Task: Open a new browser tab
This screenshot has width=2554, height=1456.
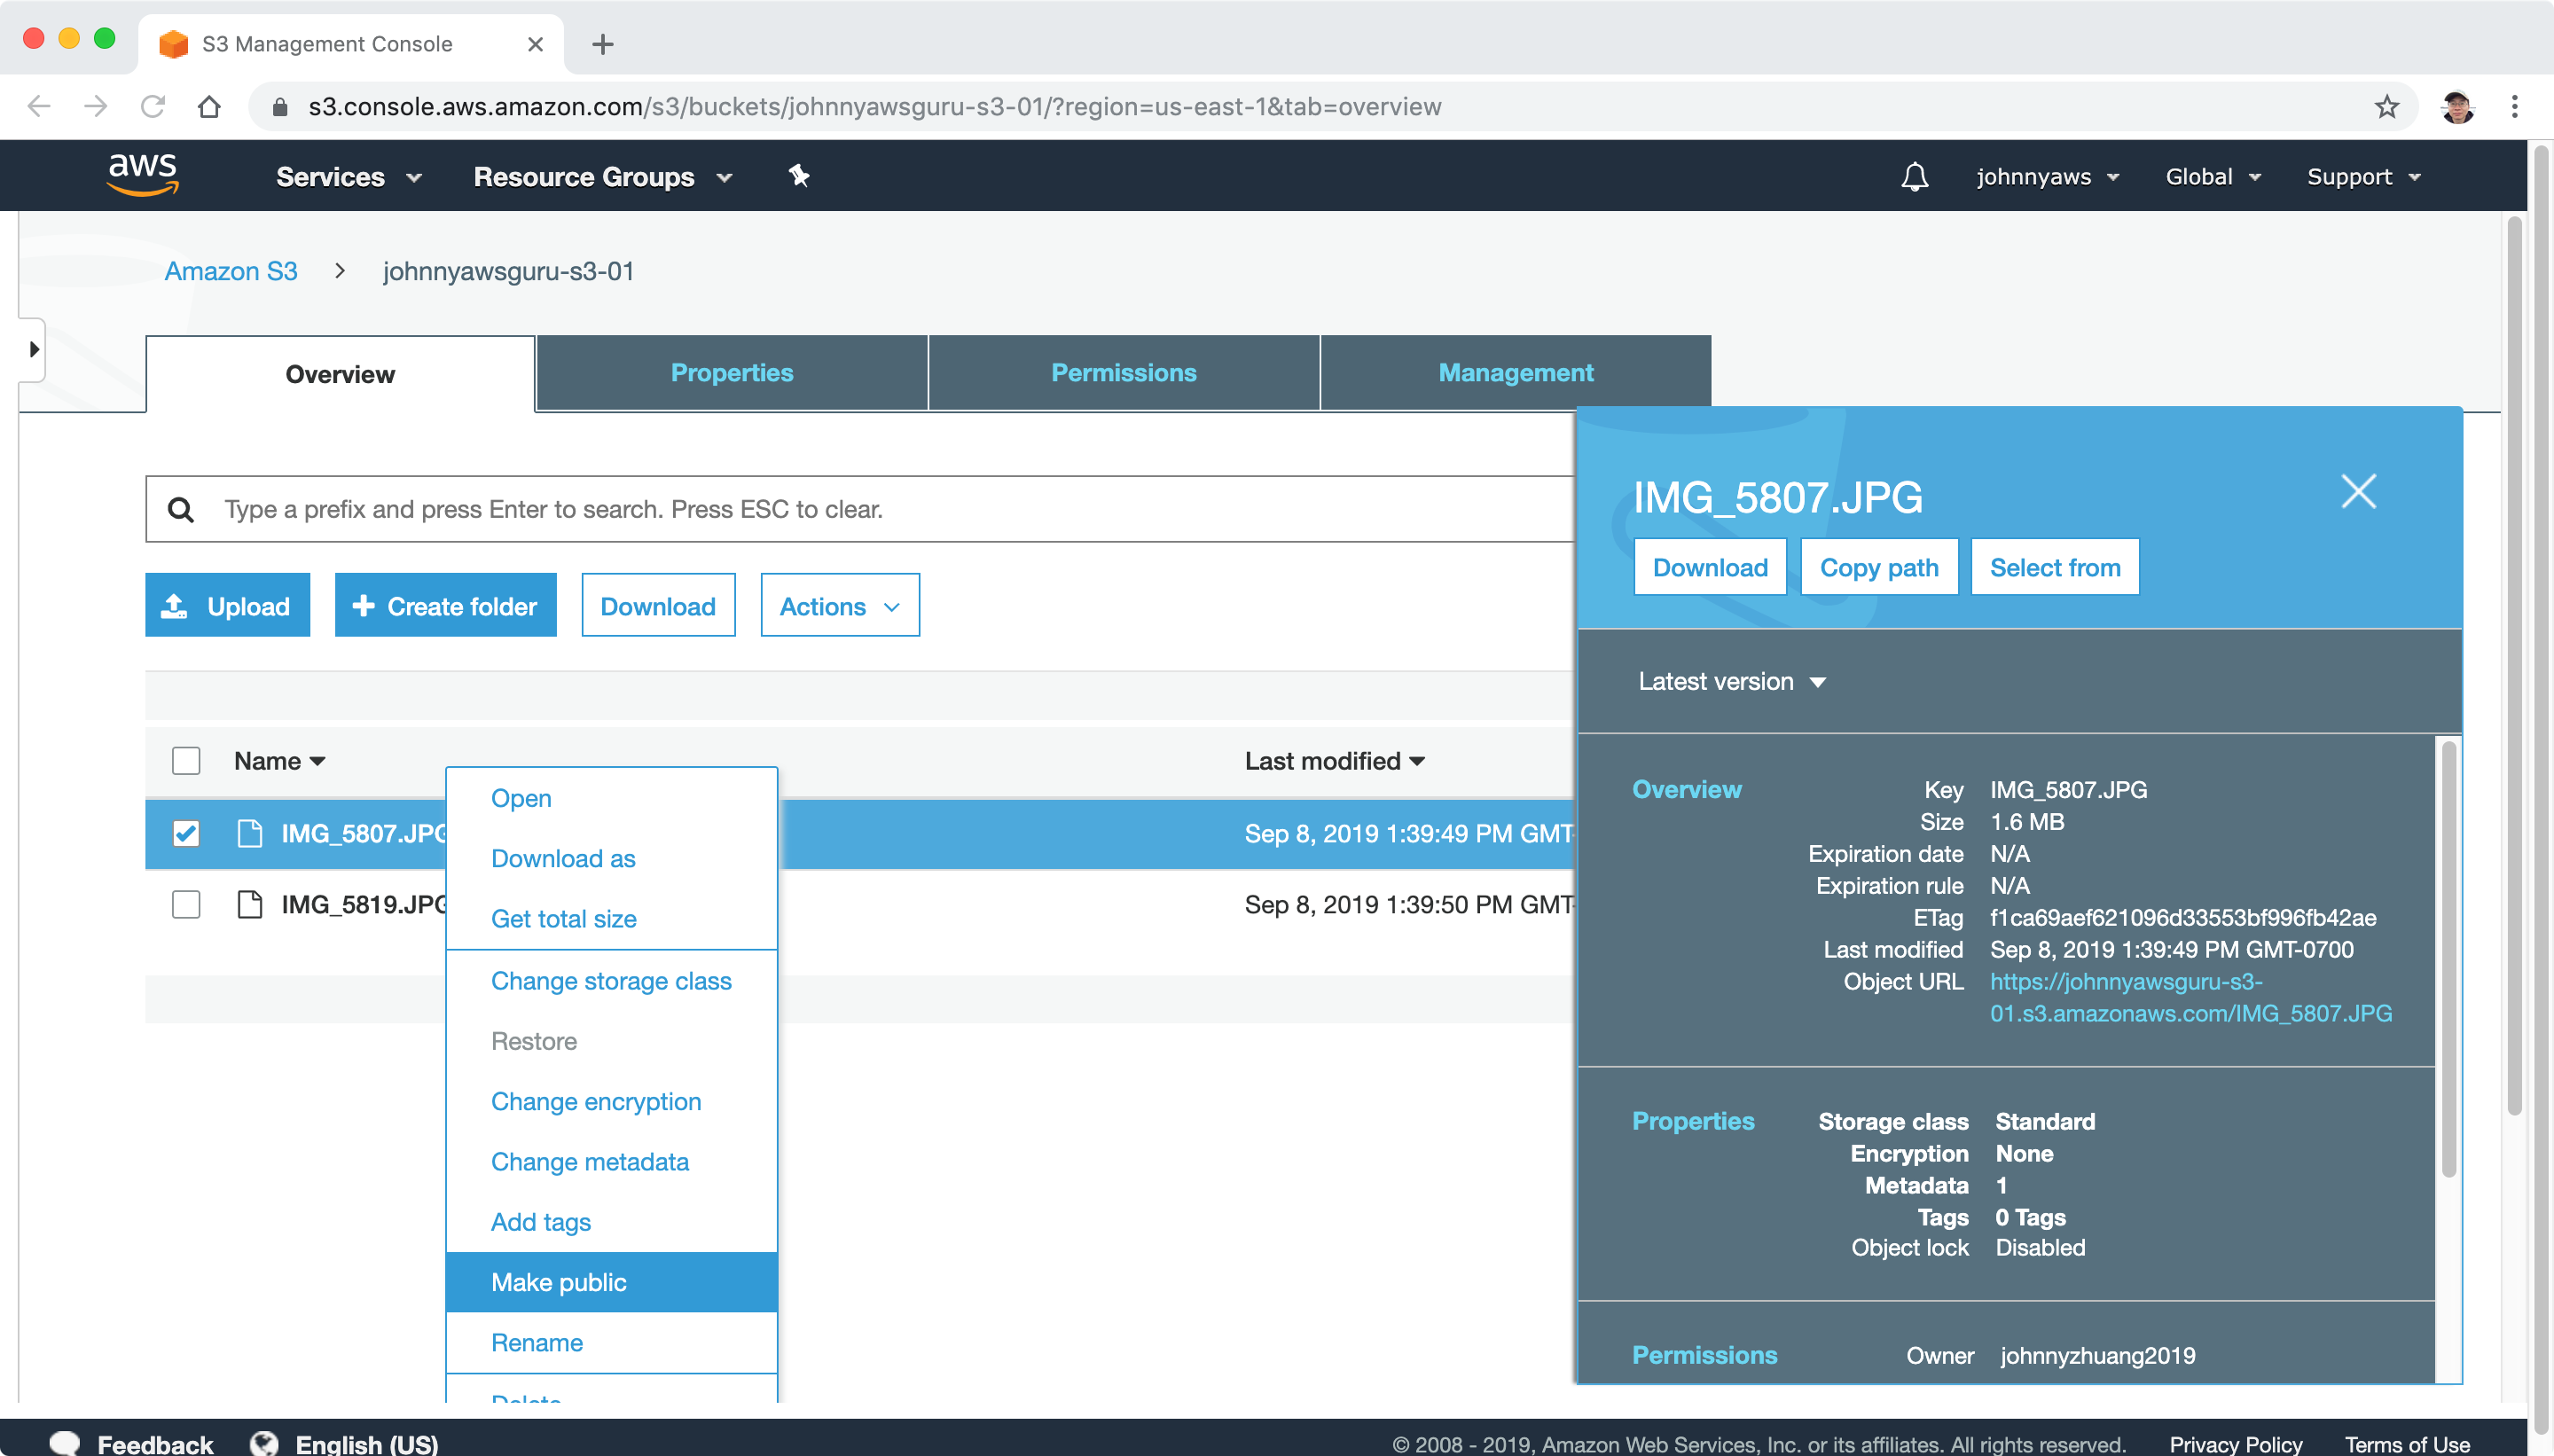Action: pyautogui.click(x=603, y=44)
